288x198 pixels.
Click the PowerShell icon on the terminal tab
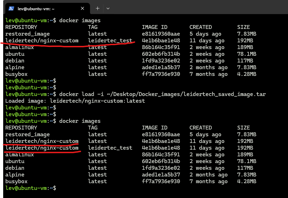(11, 8)
